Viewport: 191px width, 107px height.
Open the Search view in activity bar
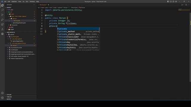[2, 10]
